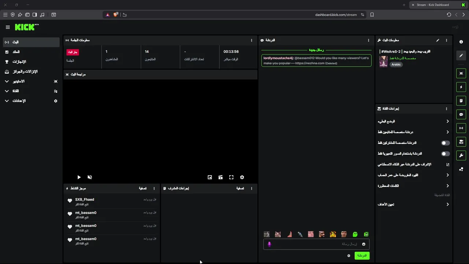Insert the green angry face emote
Image resolution: width=469 pixels, height=264 pixels.
[366, 234]
